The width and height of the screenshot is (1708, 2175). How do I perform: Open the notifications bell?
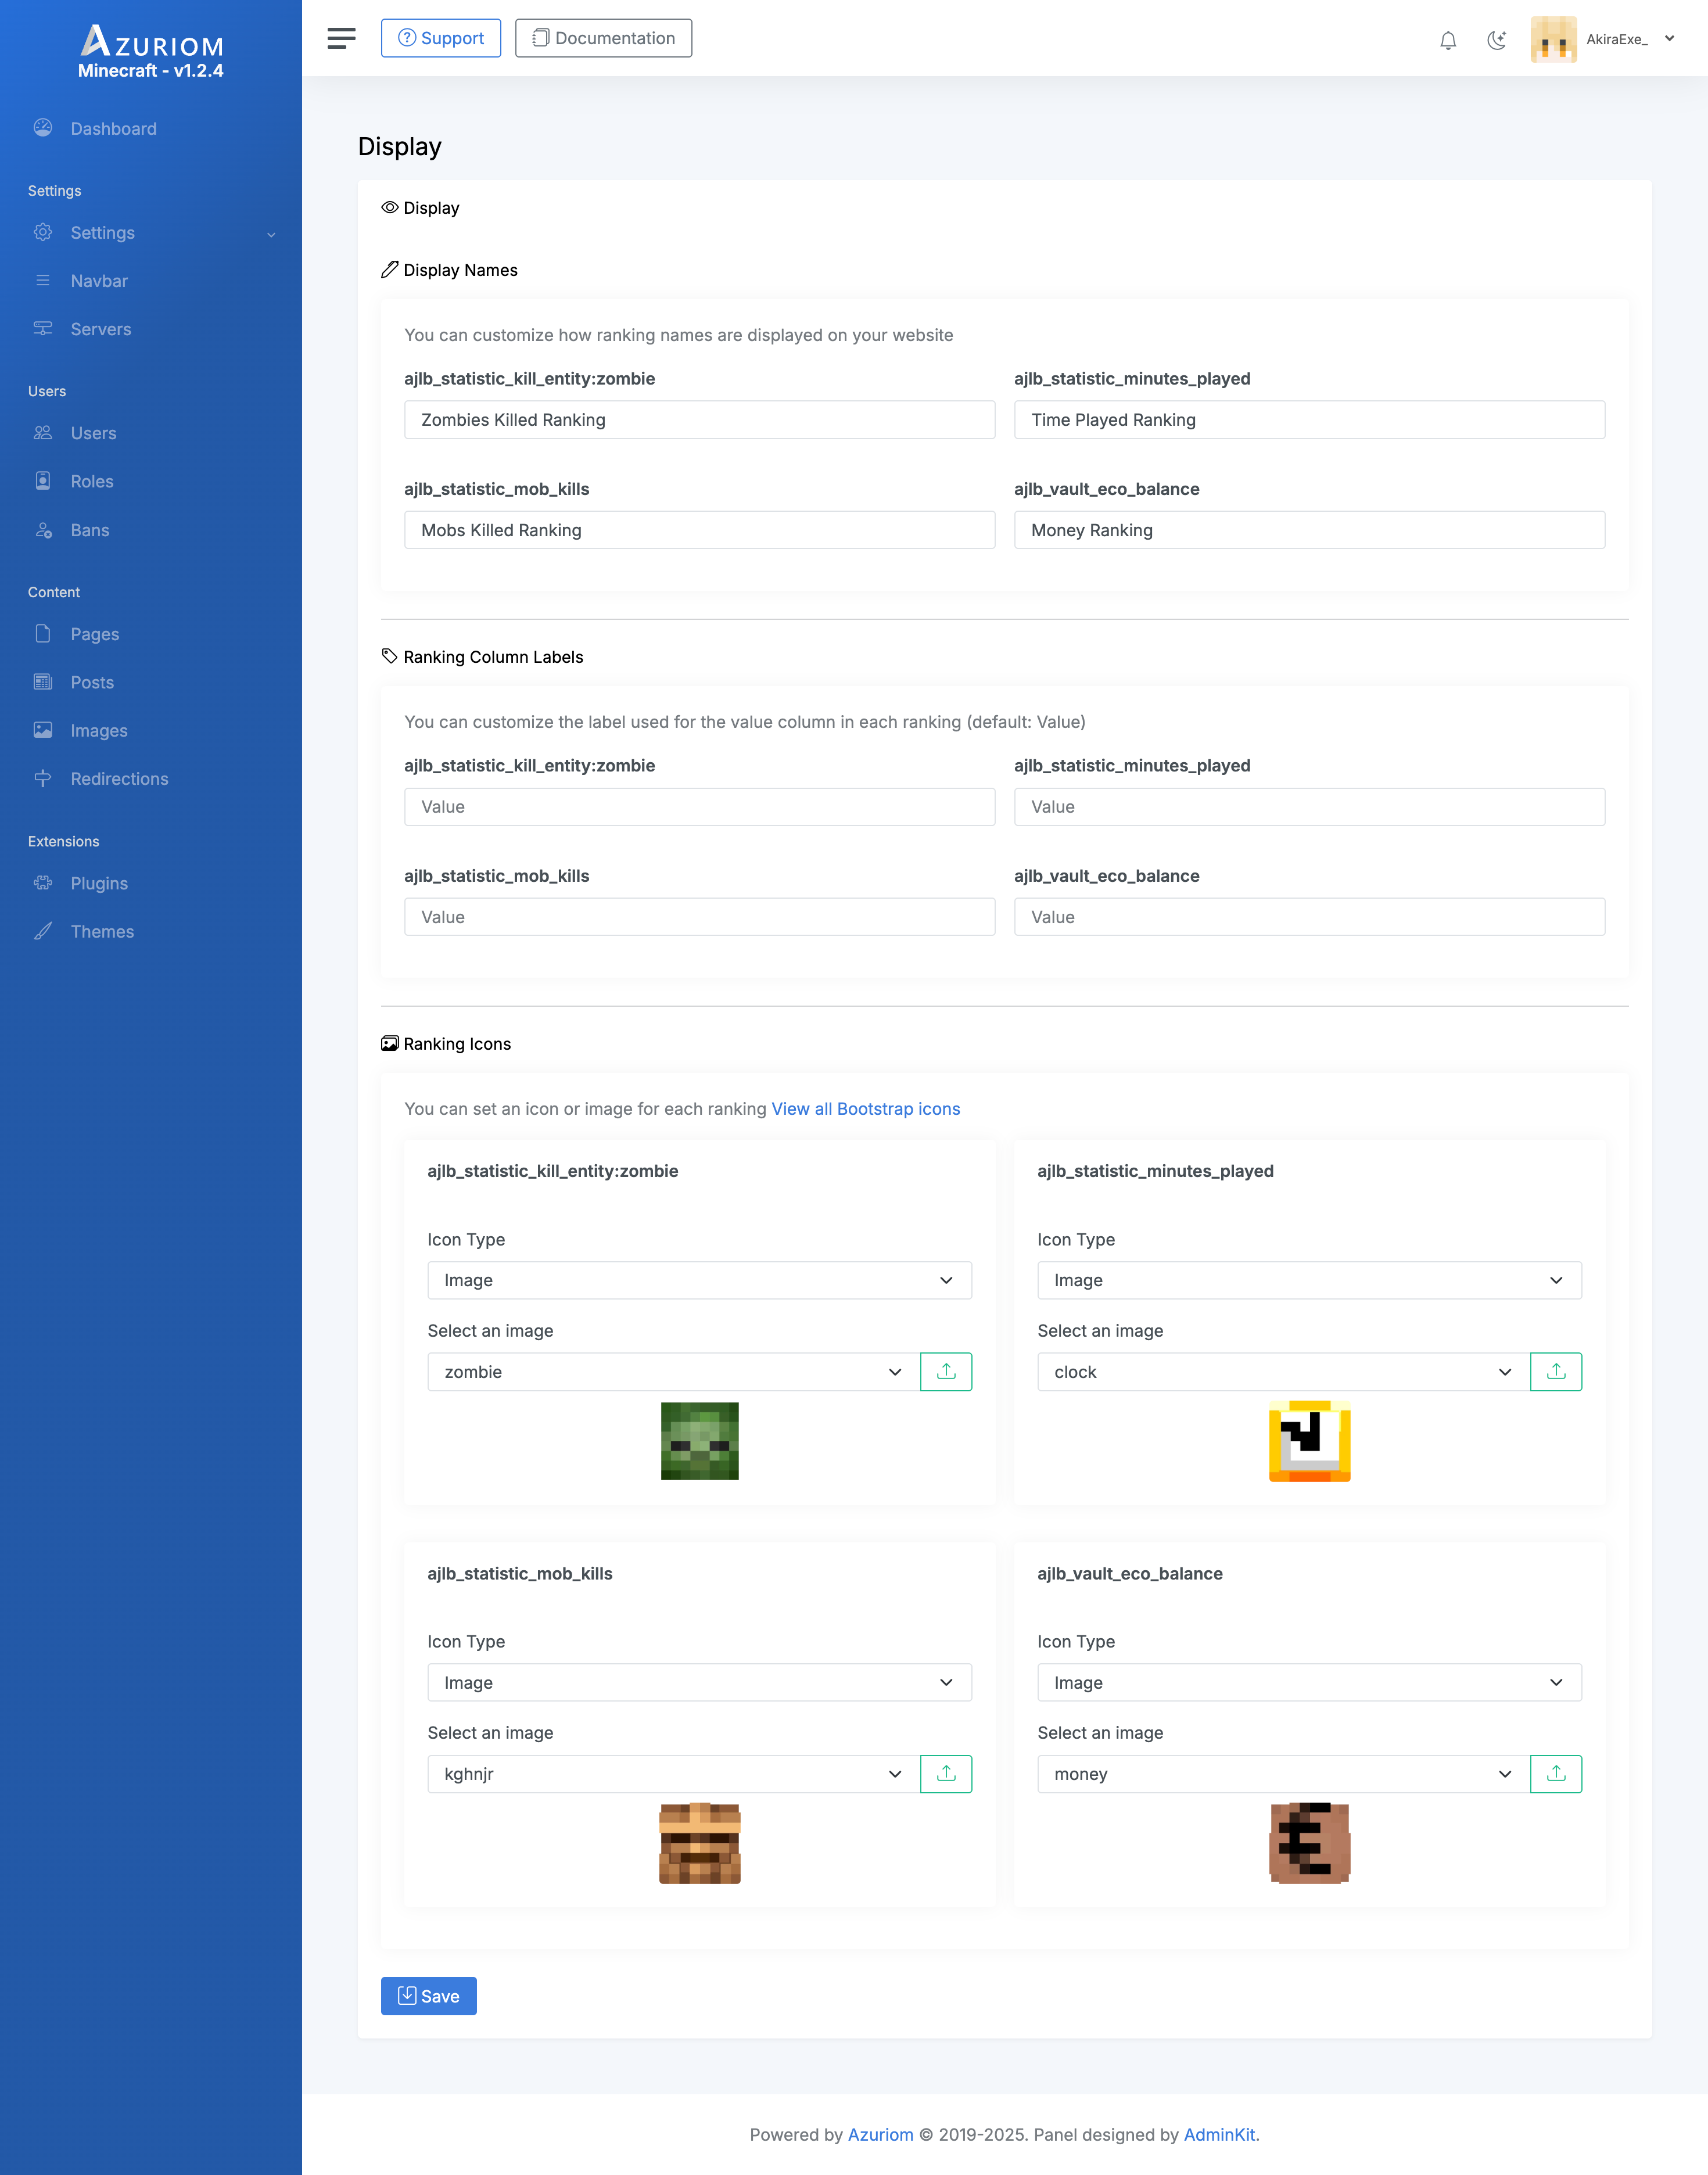[x=1448, y=40]
